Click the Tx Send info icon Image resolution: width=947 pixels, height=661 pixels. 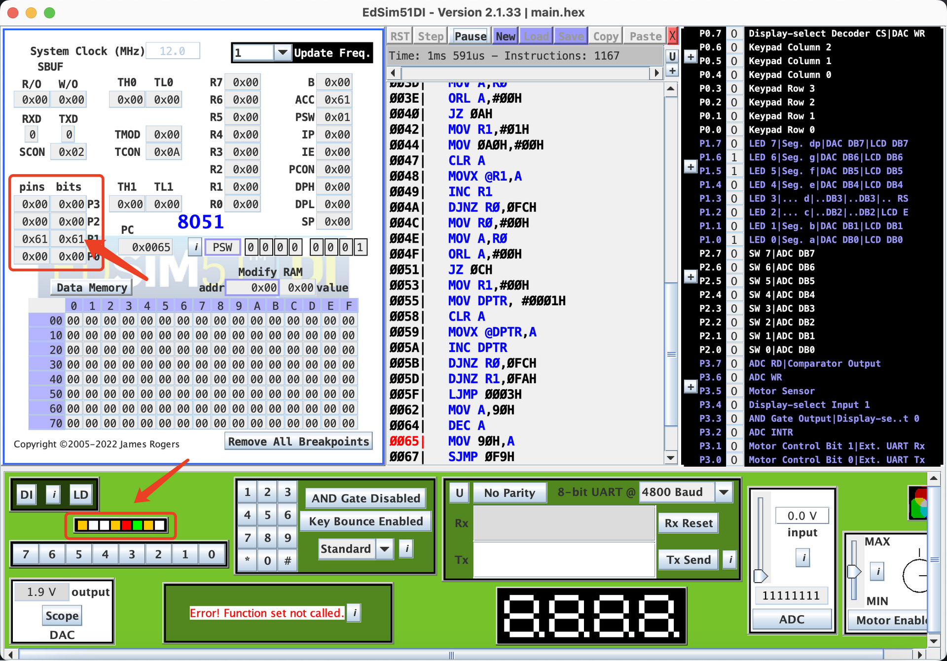pos(730,559)
